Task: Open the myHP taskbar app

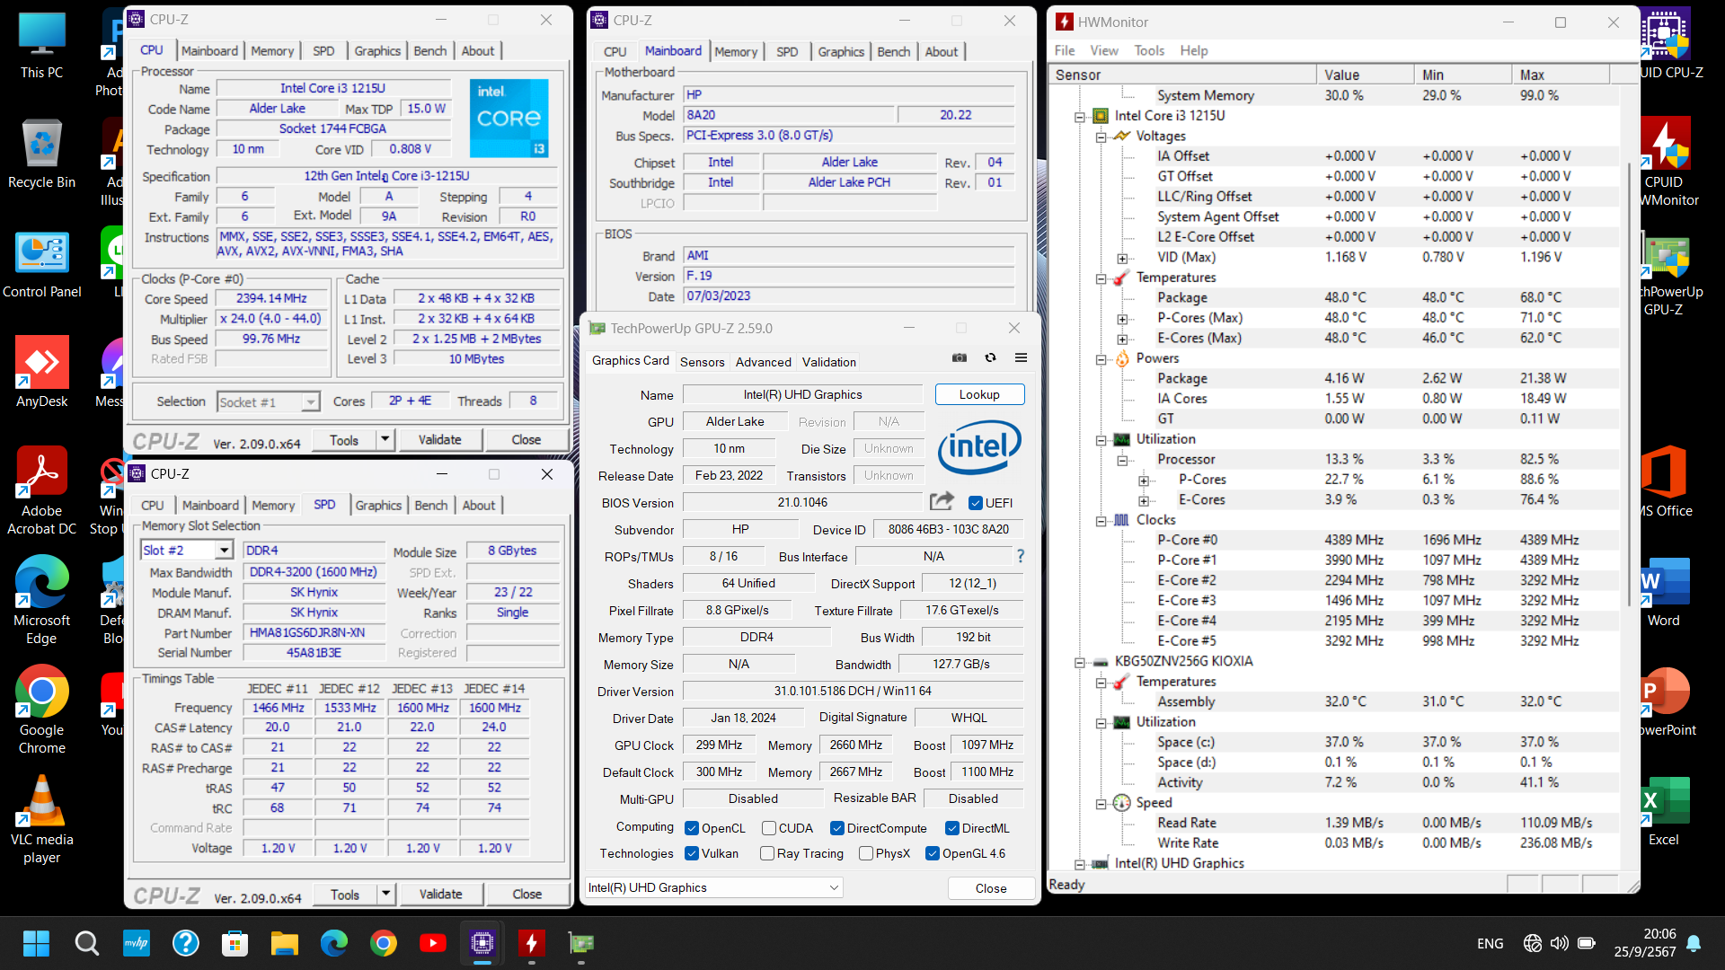Action: 137,943
